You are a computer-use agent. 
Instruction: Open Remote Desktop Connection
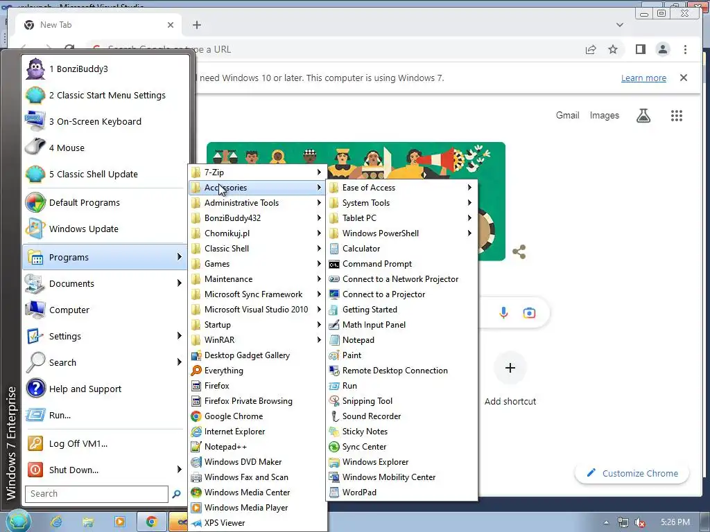click(401, 371)
